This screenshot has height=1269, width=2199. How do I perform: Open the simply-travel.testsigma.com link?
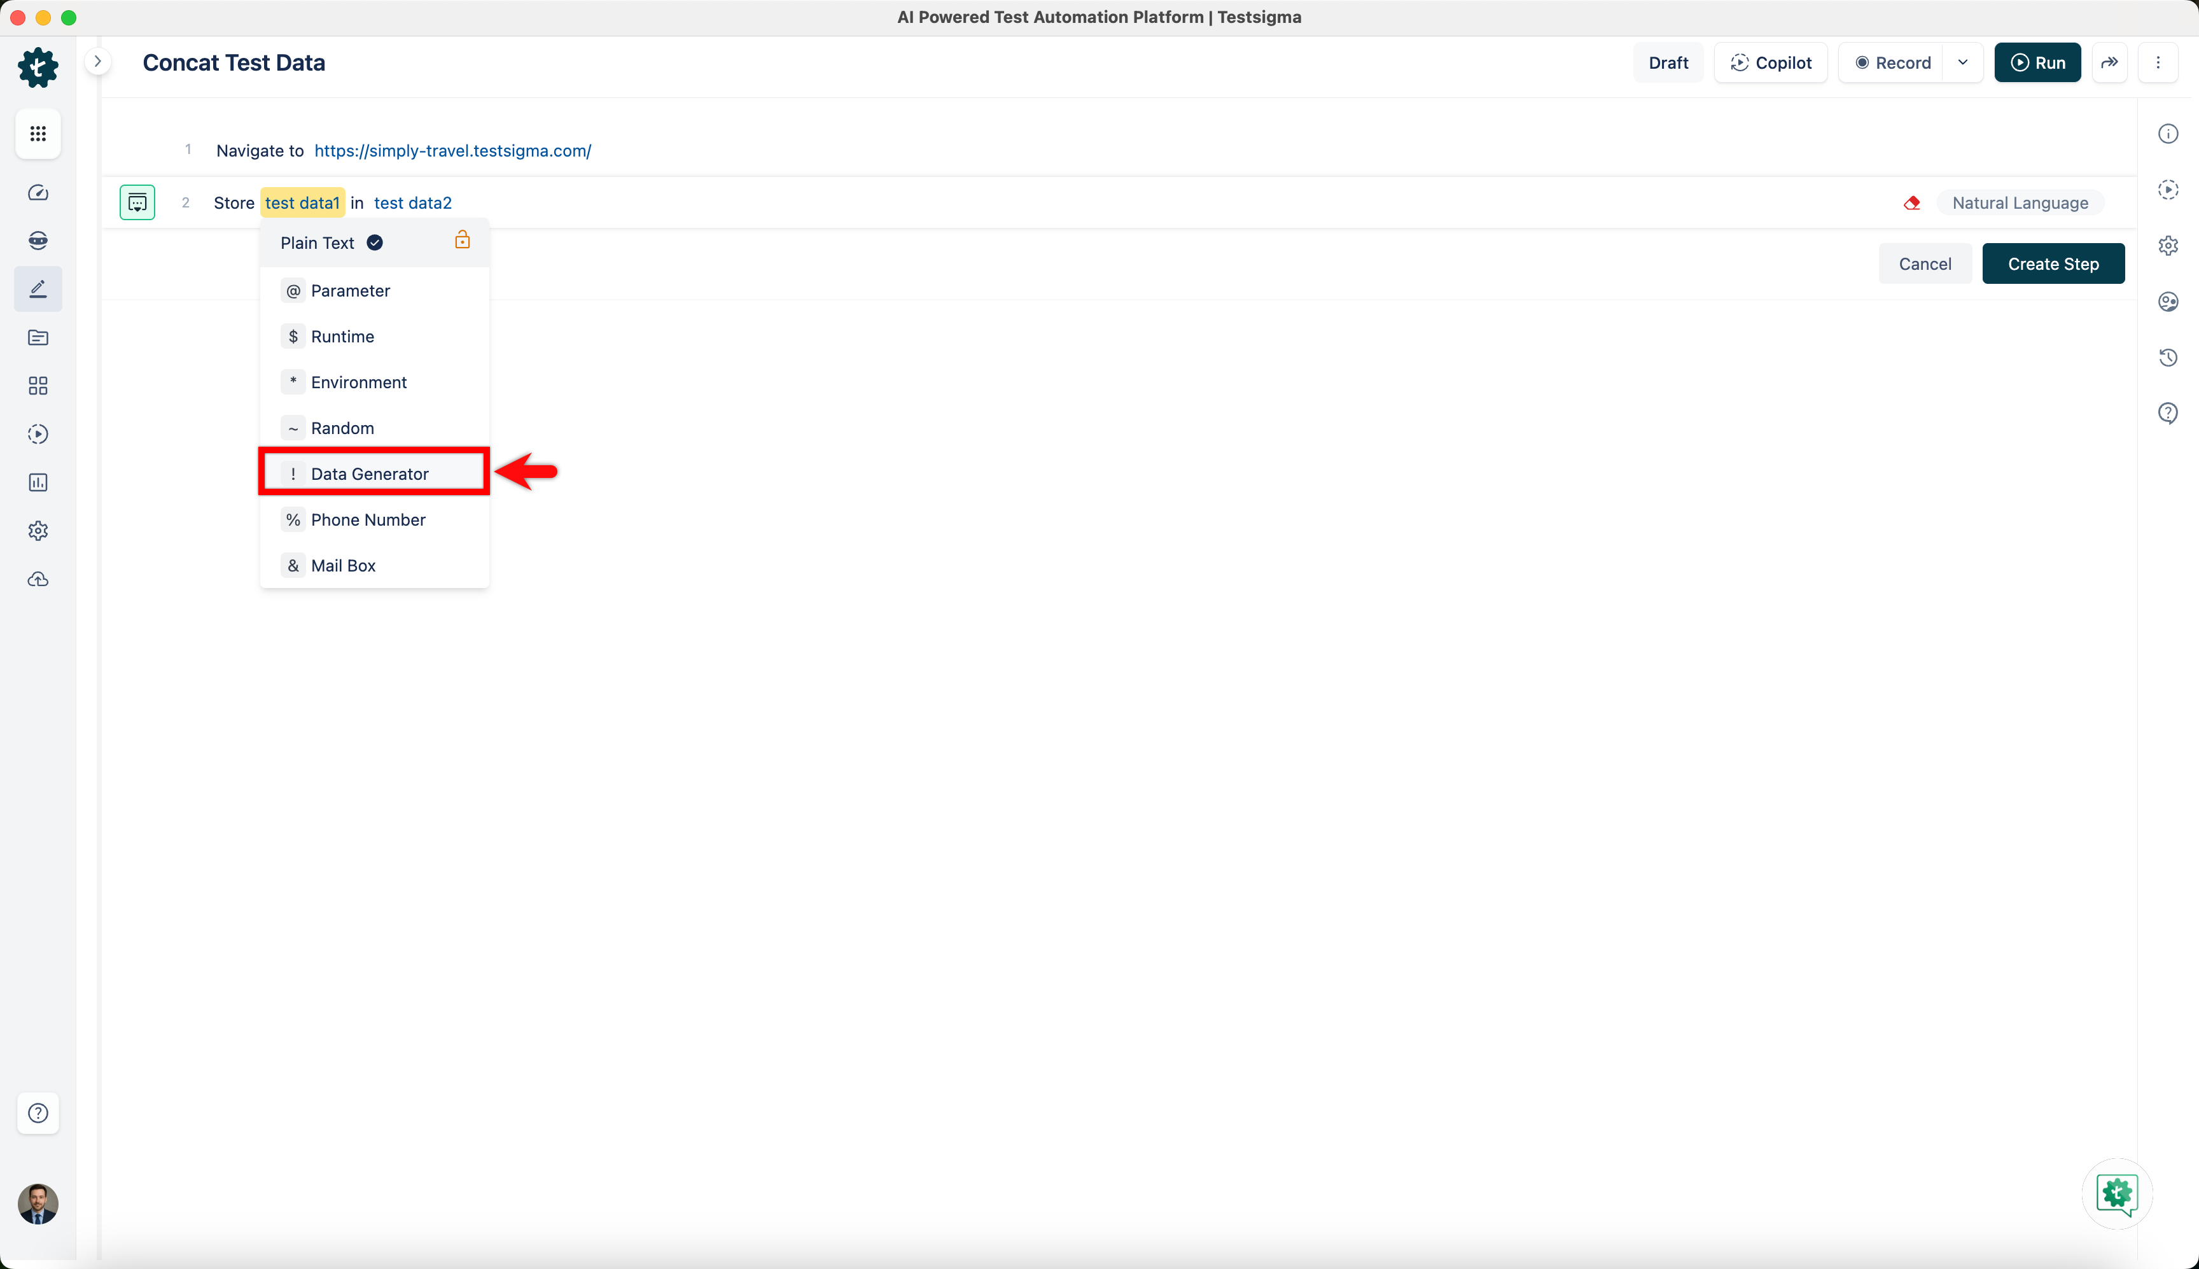tap(452, 151)
